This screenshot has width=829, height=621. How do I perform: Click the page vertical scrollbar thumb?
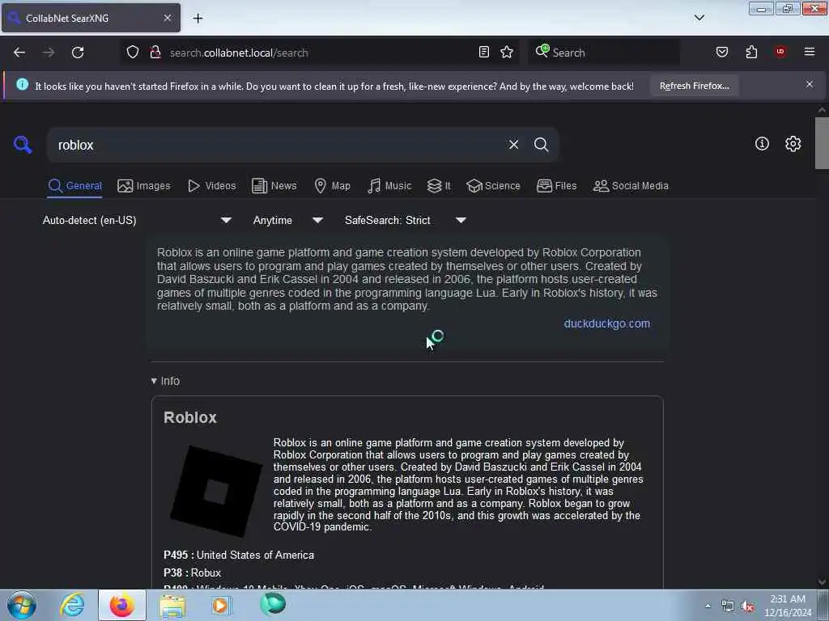tap(822, 142)
